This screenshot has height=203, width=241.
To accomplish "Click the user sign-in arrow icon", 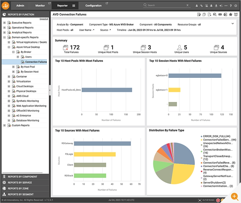I will (x=221, y=6).
